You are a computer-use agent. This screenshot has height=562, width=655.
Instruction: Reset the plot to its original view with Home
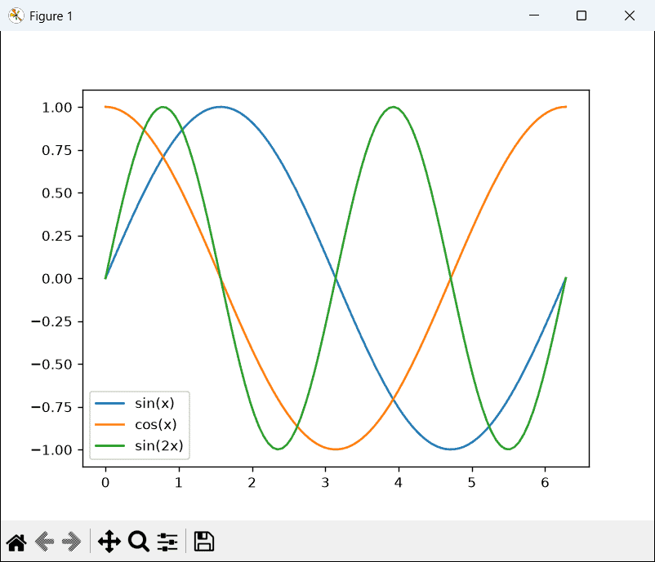(x=16, y=542)
